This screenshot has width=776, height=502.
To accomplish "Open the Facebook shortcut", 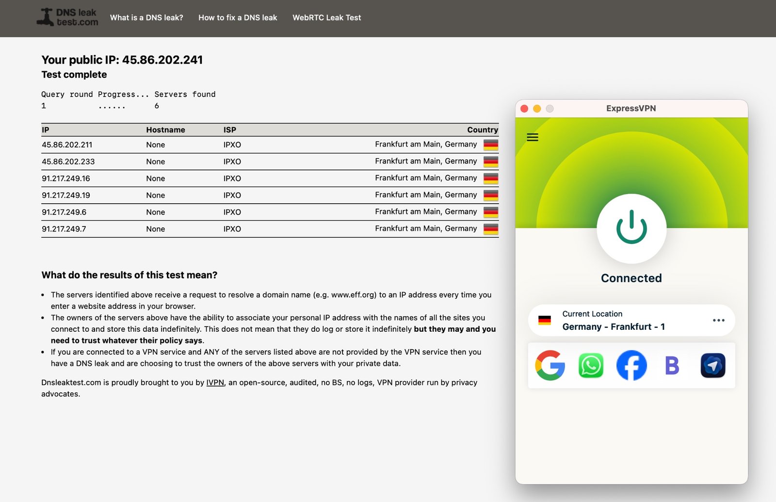I will coord(631,365).
